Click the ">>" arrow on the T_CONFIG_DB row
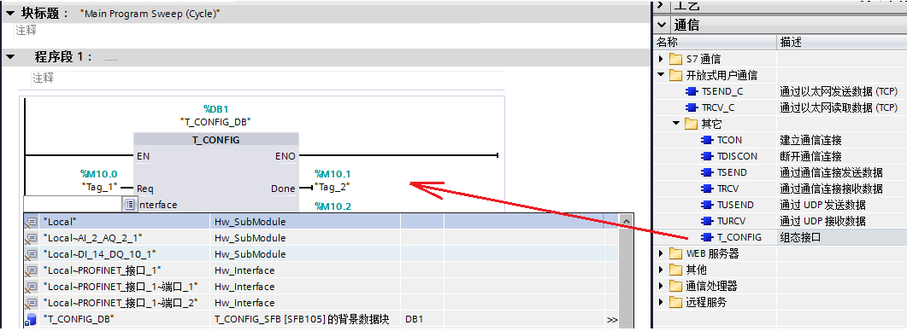Viewport: 907px width, 331px height. [612, 319]
